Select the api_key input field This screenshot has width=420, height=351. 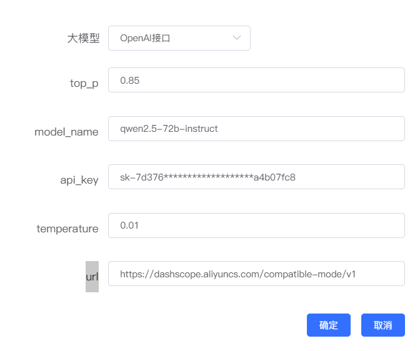coord(256,177)
